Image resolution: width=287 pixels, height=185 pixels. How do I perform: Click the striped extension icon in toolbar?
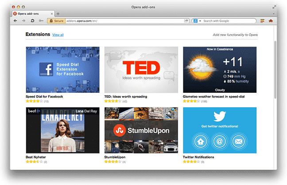(x=262, y=21)
